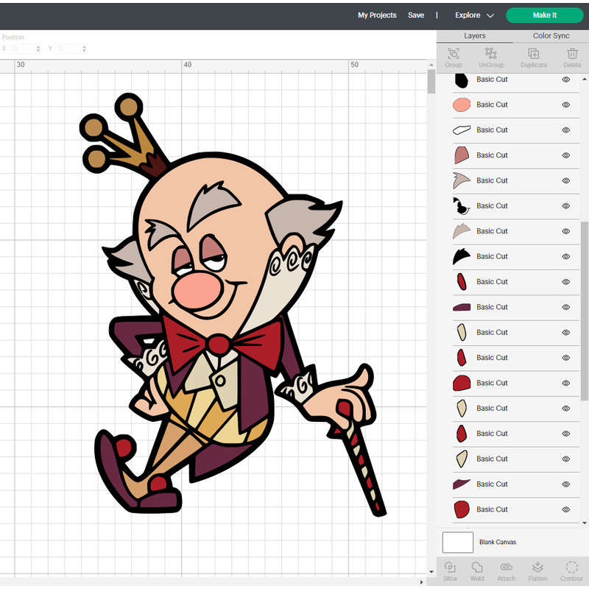The image size is (589, 589).
Task: Click the Group icon
Action: 453,57
